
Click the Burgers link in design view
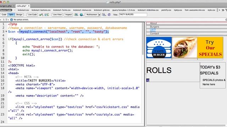coord(154,27)
